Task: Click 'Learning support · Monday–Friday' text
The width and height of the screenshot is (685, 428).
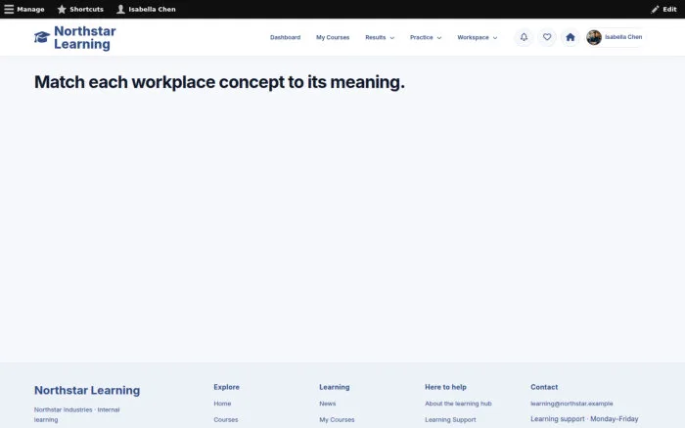Action: pyautogui.click(x=584, y=419)
